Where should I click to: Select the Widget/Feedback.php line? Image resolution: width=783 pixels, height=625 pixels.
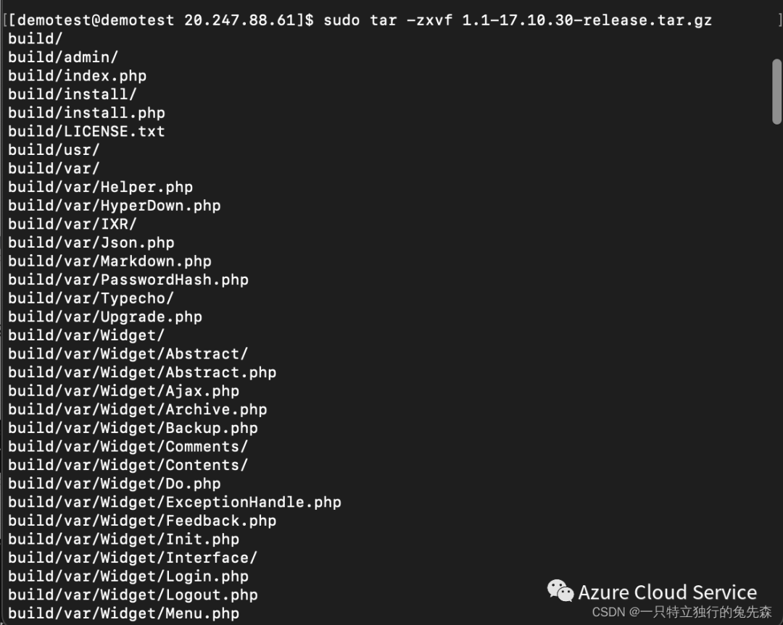[x=142, y=521]
